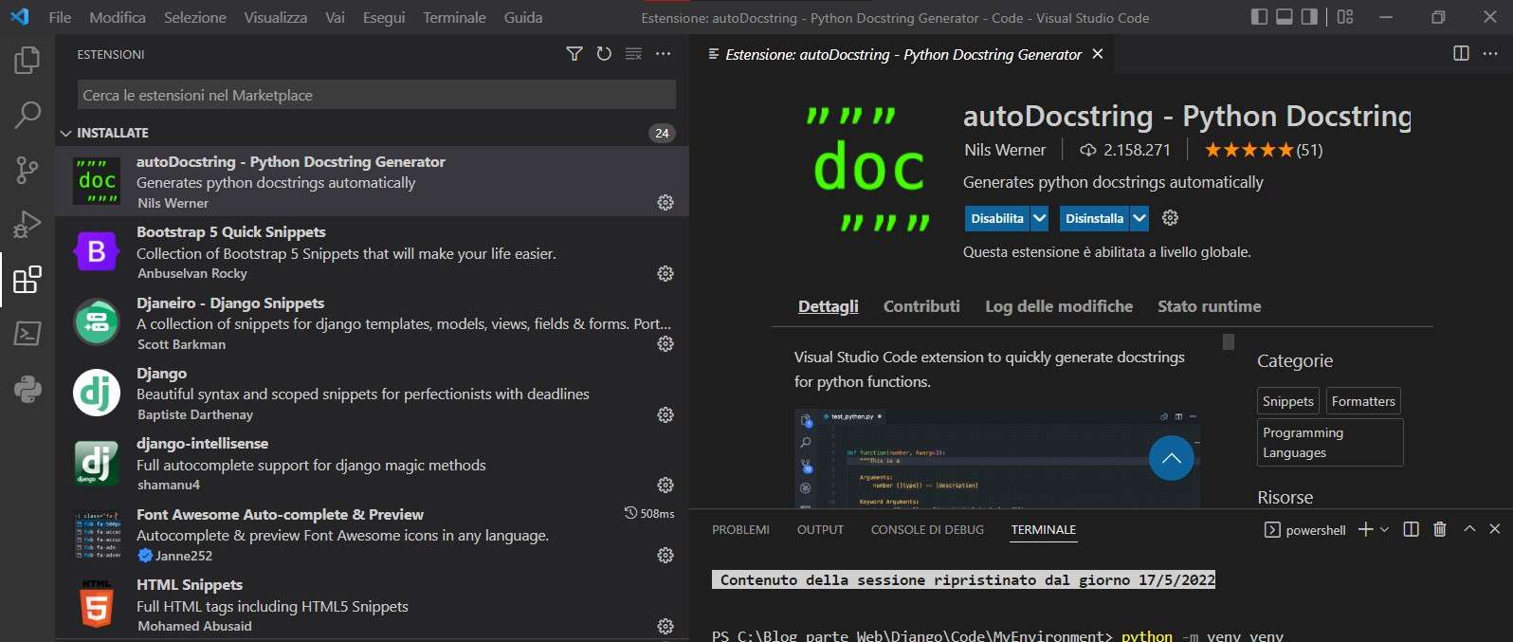Screen dimensions: 1513x642
Task: Open the gear menu for django-intellisense
Action: [665, 485]
